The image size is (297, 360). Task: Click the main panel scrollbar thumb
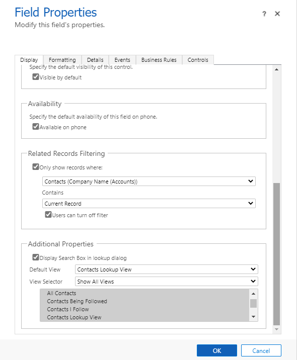click(x=276, y=254)
